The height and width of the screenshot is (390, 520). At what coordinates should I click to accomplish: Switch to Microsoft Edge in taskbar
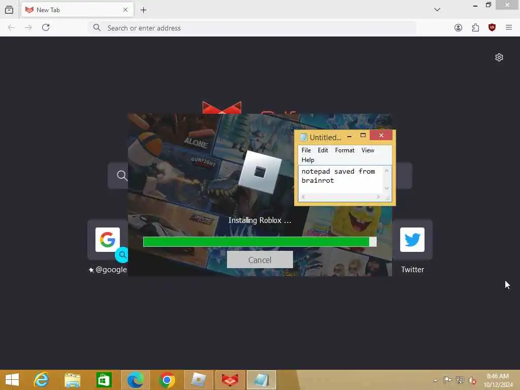click(x=135, y=380)
